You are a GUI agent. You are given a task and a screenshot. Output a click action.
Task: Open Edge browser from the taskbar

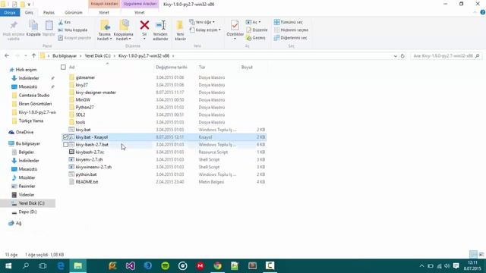click(61, 265)
